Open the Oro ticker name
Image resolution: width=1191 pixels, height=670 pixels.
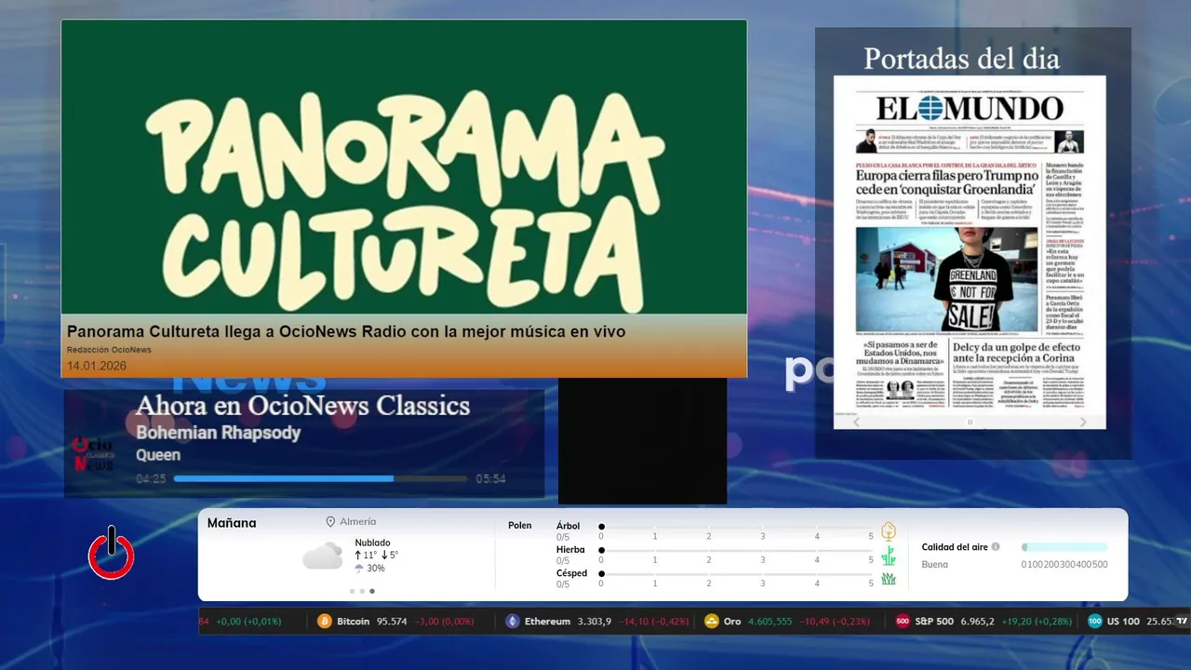pyautogui.click(x=732, y=622)
